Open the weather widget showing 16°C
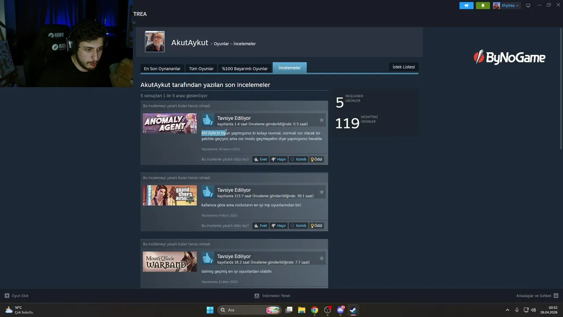This screenshot has width=563, height=317. 19,310
